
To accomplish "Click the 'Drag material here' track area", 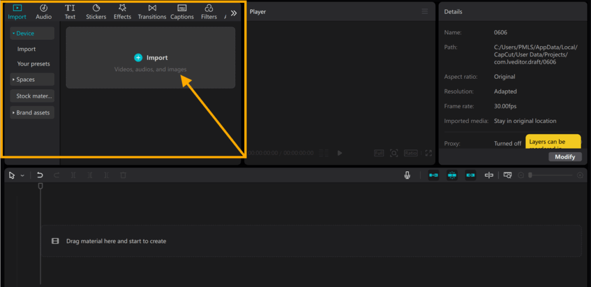I will pos(311,241).
